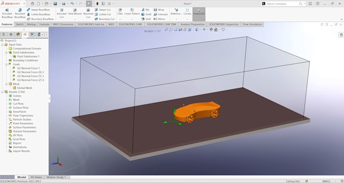Open the Edit Appearance color wheel icon
The width and height of the screenshot is (344, 183).
coord(211,30)
